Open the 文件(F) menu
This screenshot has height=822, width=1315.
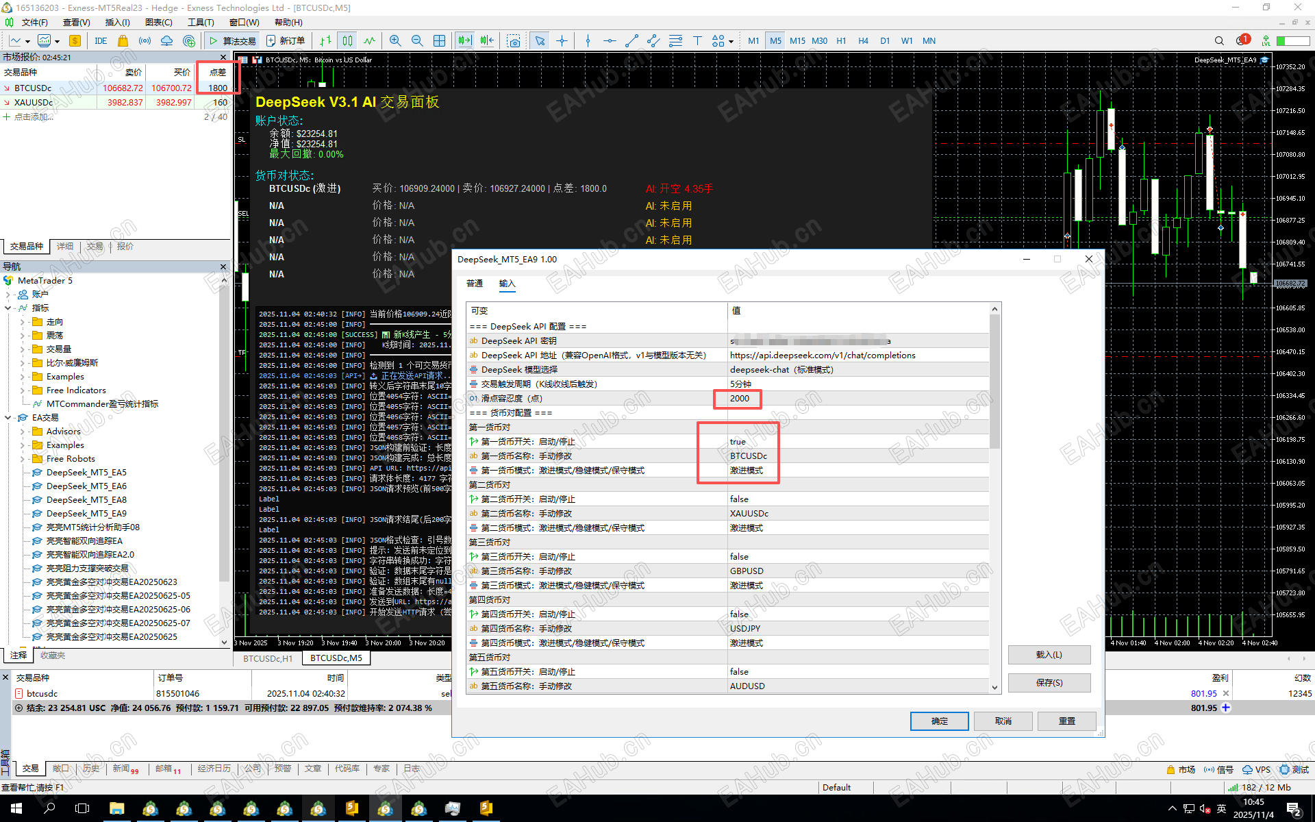pos(35,23)
